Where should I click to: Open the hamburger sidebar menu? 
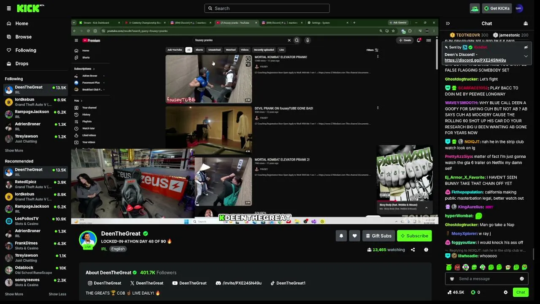pyautogui.click(x=9, y=8)
